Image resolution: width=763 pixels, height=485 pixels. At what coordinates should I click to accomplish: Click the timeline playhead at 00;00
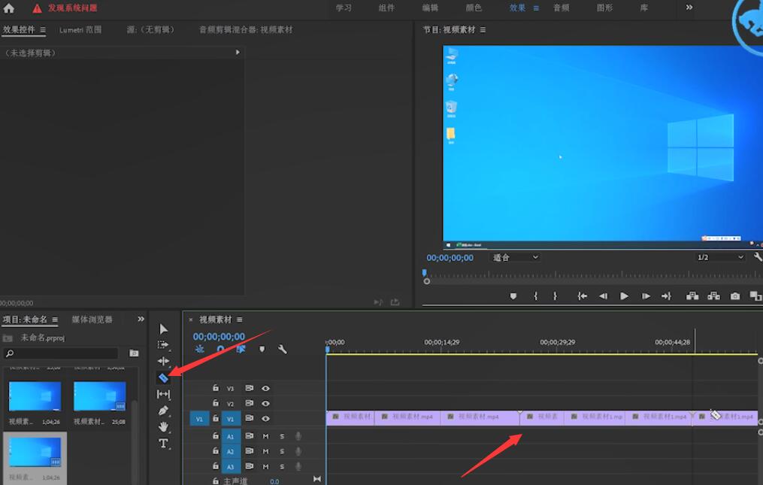[x=328, y=349]
